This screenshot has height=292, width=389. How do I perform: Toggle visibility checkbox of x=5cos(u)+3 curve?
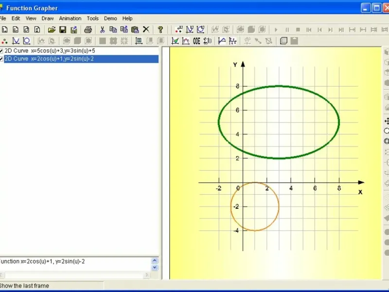1,51
